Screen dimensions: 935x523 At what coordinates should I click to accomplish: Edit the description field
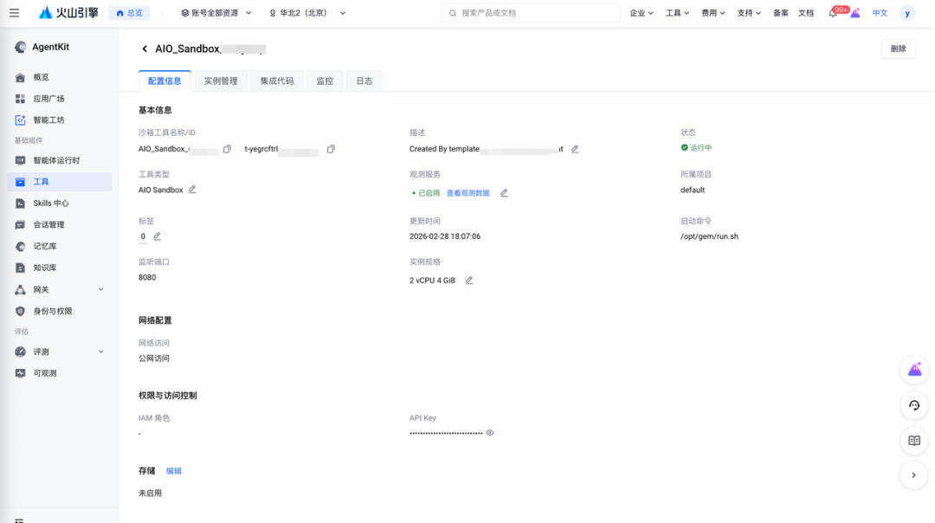pos(575,149)
